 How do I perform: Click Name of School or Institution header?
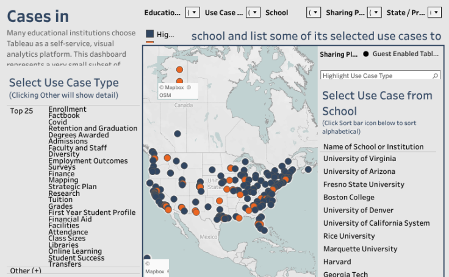pos(373,146)
